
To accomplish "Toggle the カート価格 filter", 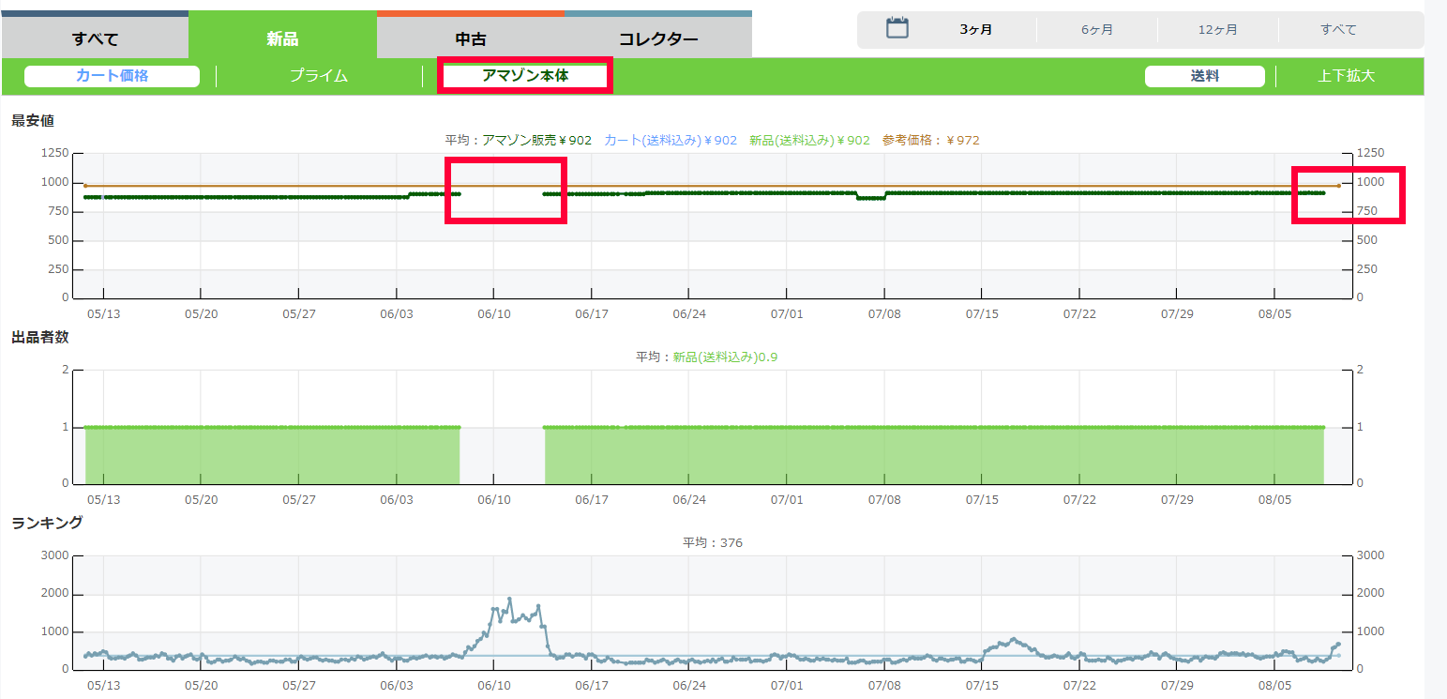I will (112, 76).
